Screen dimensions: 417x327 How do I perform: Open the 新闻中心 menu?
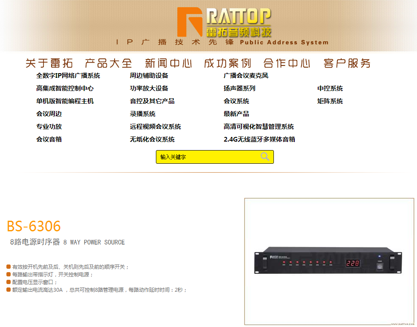[x=168, y=63]
